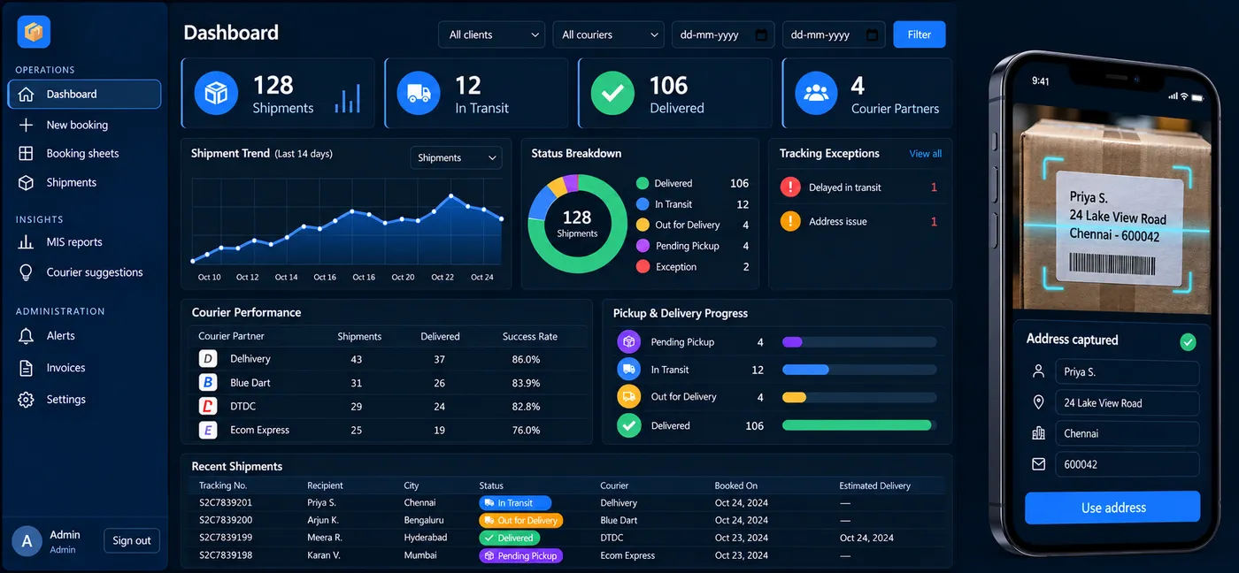Navigate to MIS reports
The image size is (1239, 573).
(74, 242)
